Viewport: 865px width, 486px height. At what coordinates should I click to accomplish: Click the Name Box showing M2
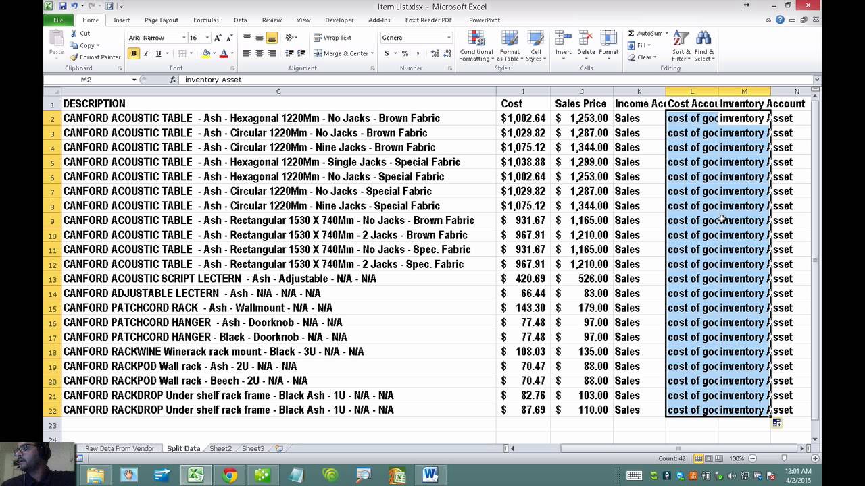point(86,80)
